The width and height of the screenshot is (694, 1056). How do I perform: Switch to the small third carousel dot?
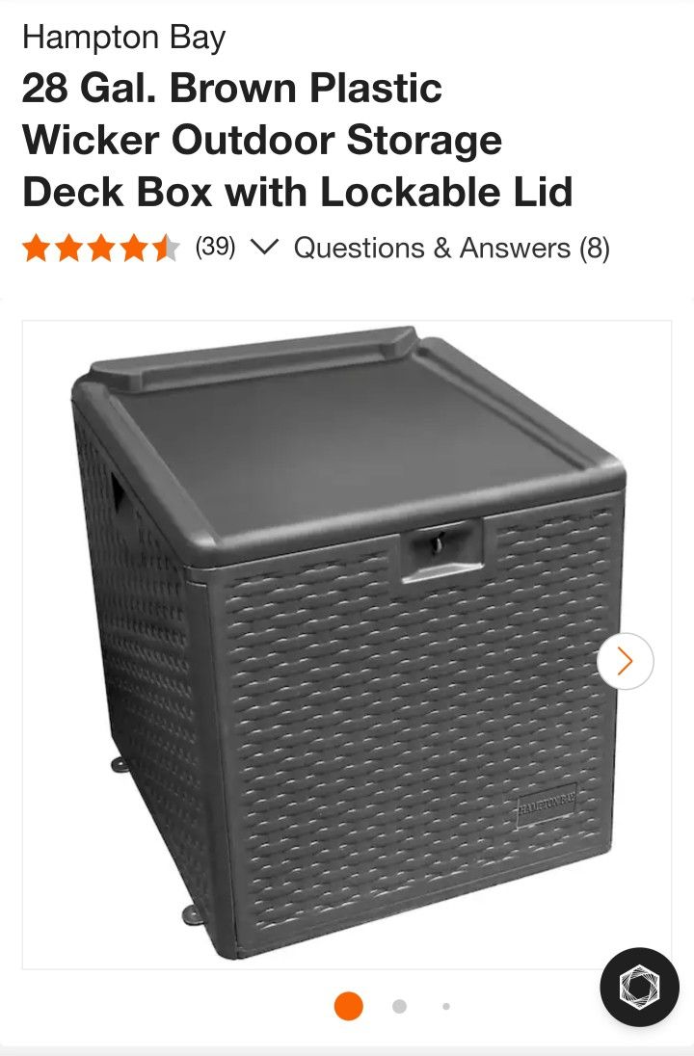[x=446, y=1006]
